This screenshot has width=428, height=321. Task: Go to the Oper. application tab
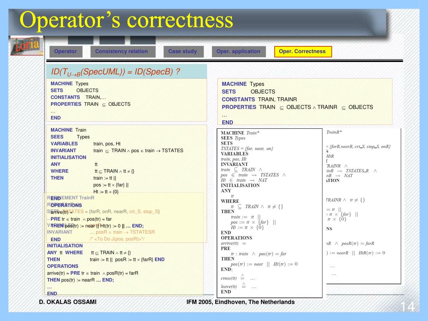[x=239, y=51]
